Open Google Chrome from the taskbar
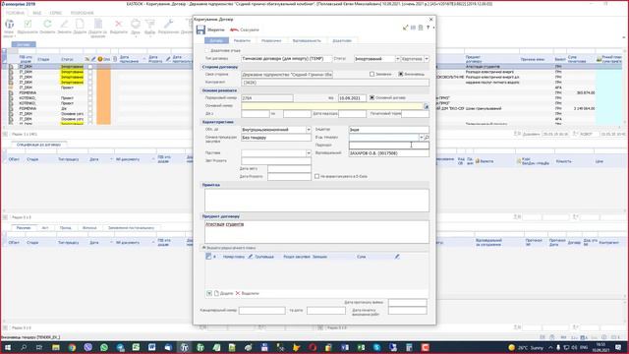The image size is (629, 354). click(x=72, y=347)
